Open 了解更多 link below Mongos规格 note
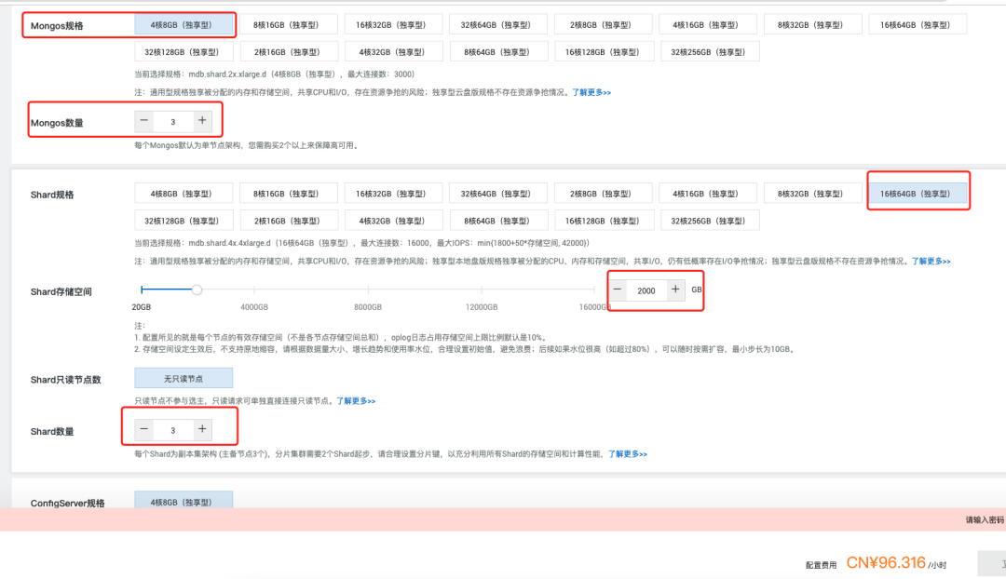The image size is (1006, 579). pos(591,92)
